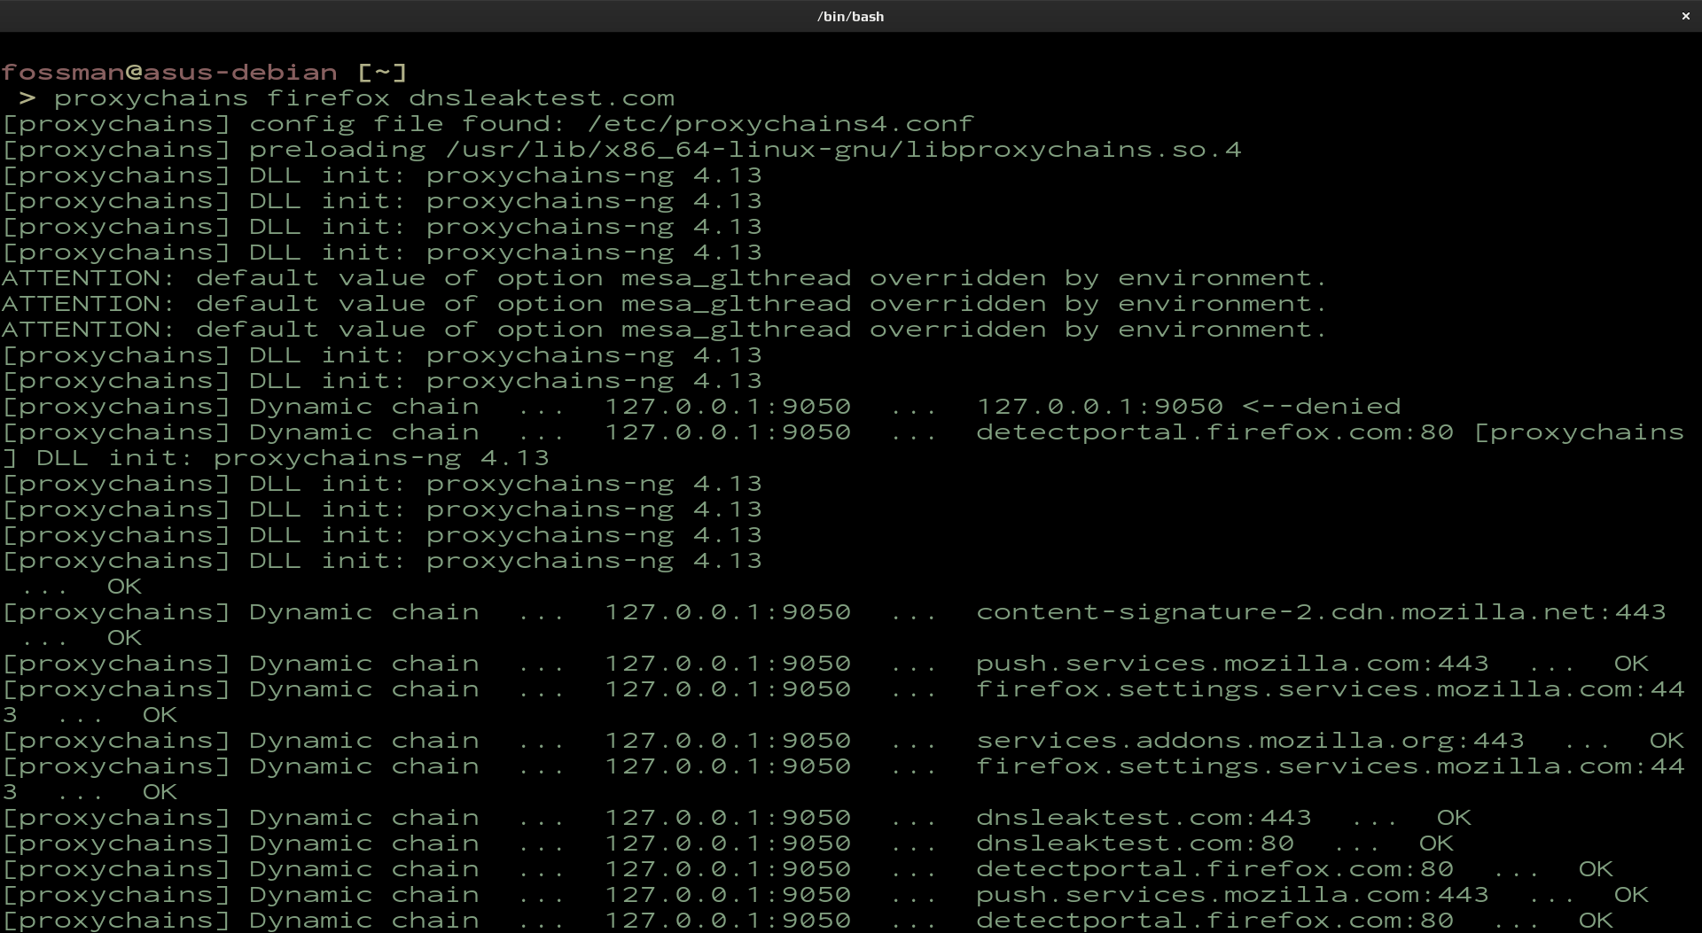Viewport: 1702px width, 933px height.
Task: Click content-signature-2.cdn.mozilla.net:443 hostname
Action: click(1321, 611)
